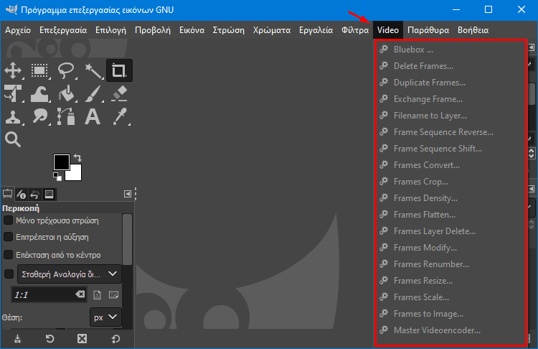Set portrait orientation for aspect ratio

pyautogui.click(x=97, y=294)
